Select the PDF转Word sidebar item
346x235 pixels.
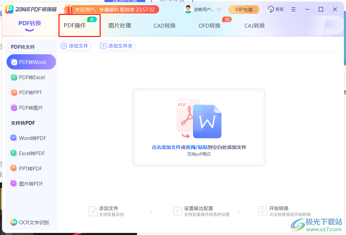(31, 62)
